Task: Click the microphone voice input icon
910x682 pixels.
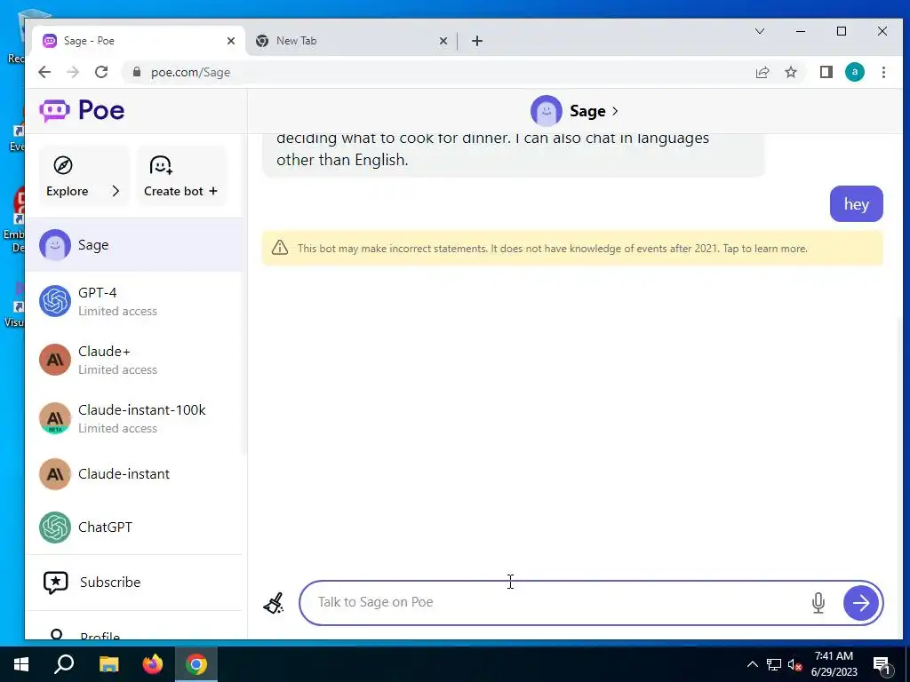Action: [x=818, y=603]
